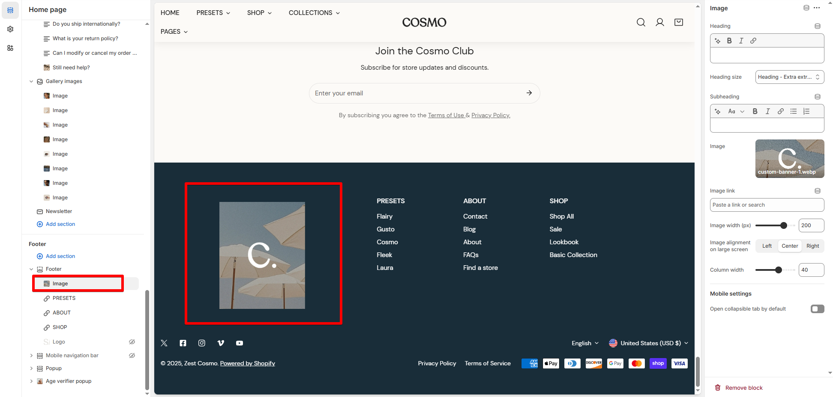
Task: Expand the Popup section in tree
Action: [x=31, y=368]
